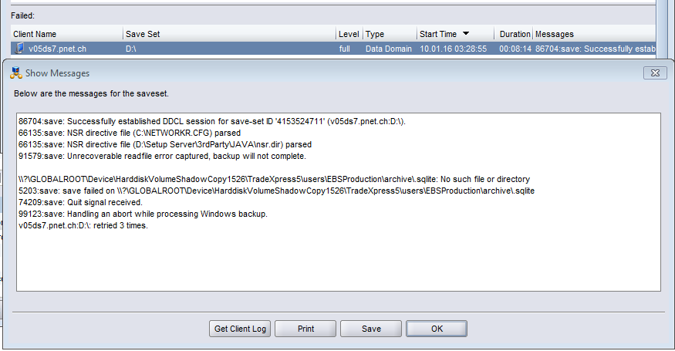Click the Show Messages dialog icon
675x351 pixels.
[x=16, y=73]
